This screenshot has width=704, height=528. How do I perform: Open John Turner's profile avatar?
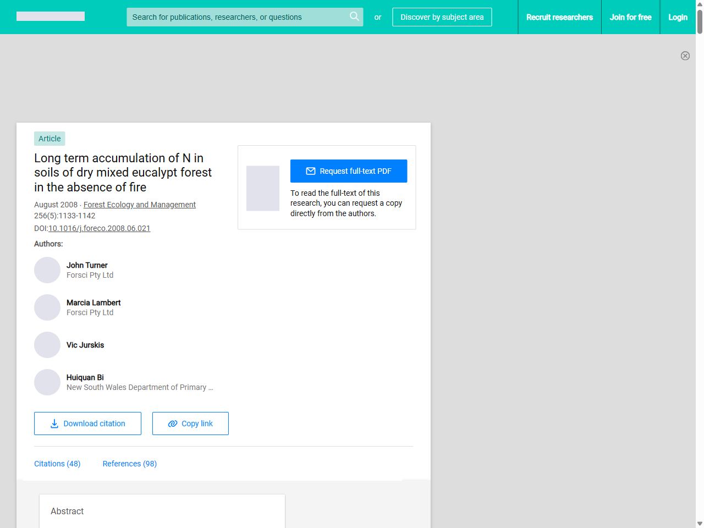point(47,270)
